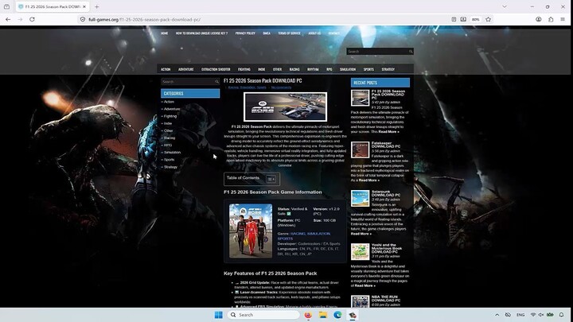Click the sidebar search magnifier icon
Screen dimensions: 573x322
216,82
